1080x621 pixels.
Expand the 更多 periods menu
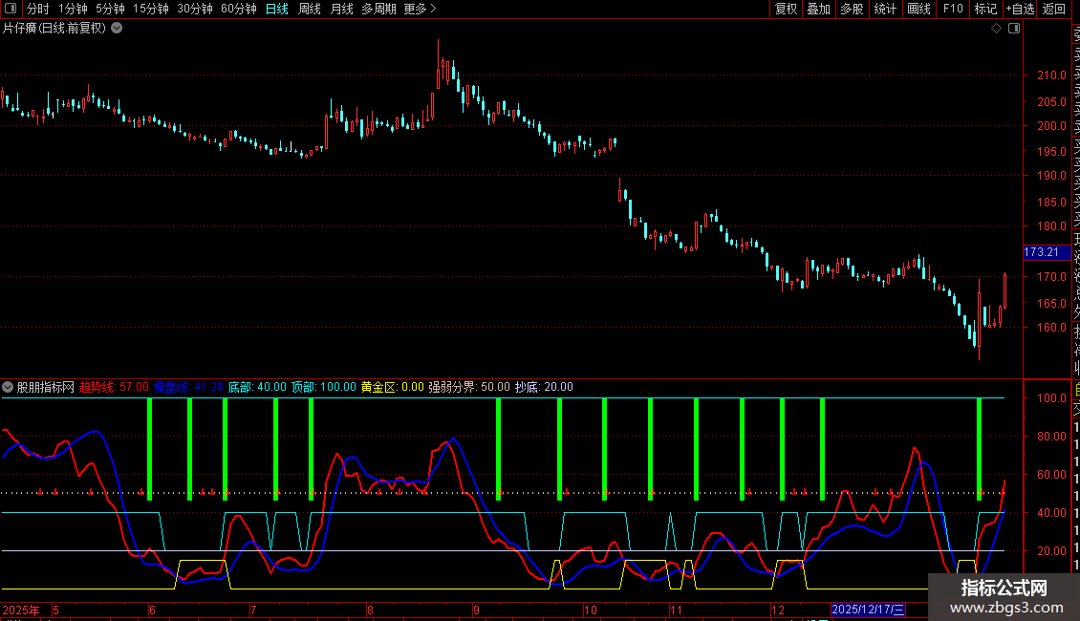[x=420, y=9]
